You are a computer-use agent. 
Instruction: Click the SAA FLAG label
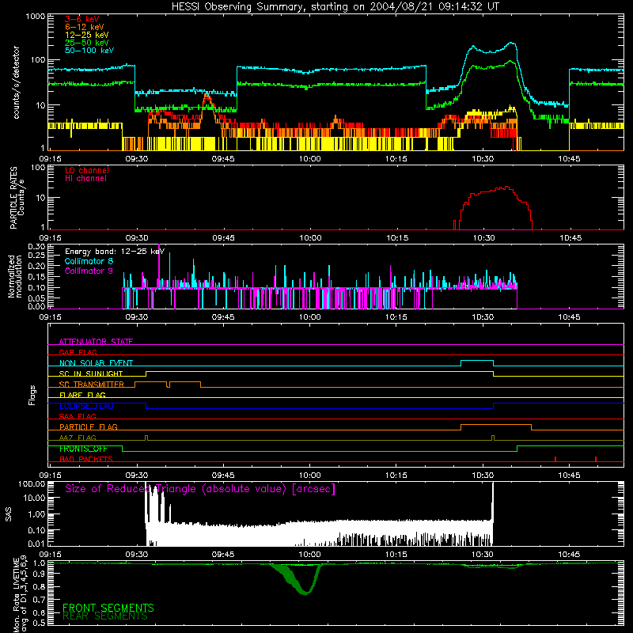click(x=78, y=416)
